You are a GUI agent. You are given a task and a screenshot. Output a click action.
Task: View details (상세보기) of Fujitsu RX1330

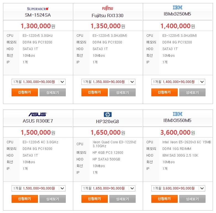click(122, 92)
